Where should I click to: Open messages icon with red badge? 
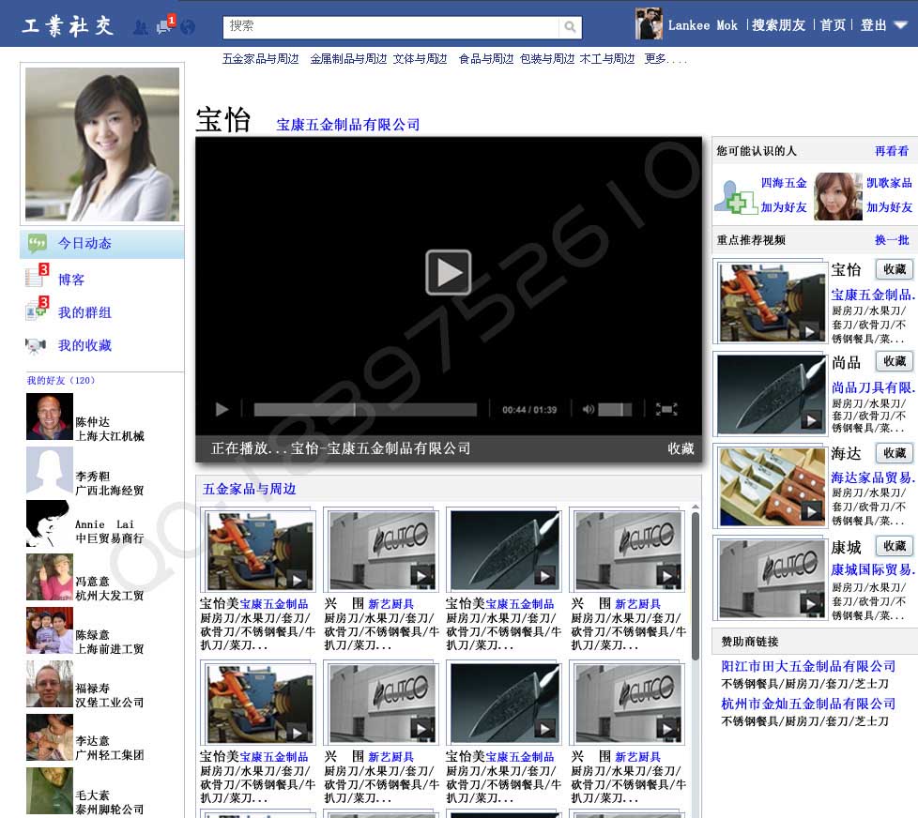[165, 26]
